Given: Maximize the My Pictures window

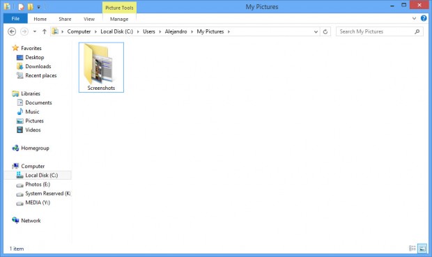Looking at the screenshot, I should coord(403,6).
